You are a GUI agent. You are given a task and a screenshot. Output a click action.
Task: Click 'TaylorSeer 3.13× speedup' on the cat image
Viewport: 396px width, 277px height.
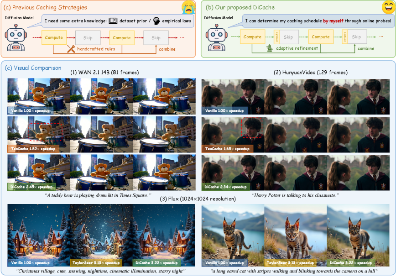click(x=290, y=262)
